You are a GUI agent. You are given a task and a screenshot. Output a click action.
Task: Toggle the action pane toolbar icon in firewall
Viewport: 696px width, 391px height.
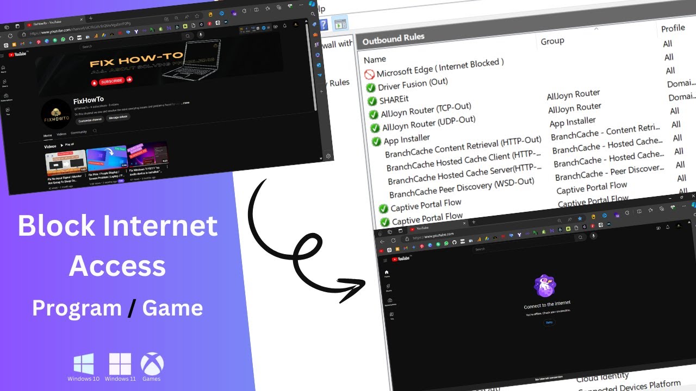tap(340, 24)
